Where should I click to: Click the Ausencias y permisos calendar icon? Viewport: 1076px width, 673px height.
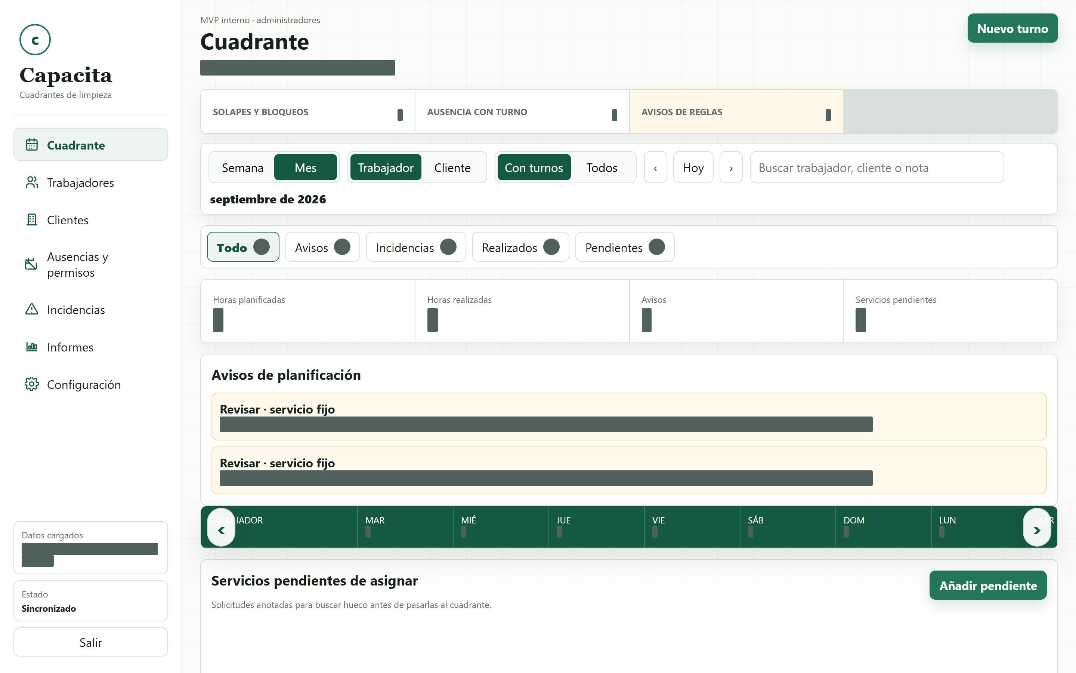[31, 264]
